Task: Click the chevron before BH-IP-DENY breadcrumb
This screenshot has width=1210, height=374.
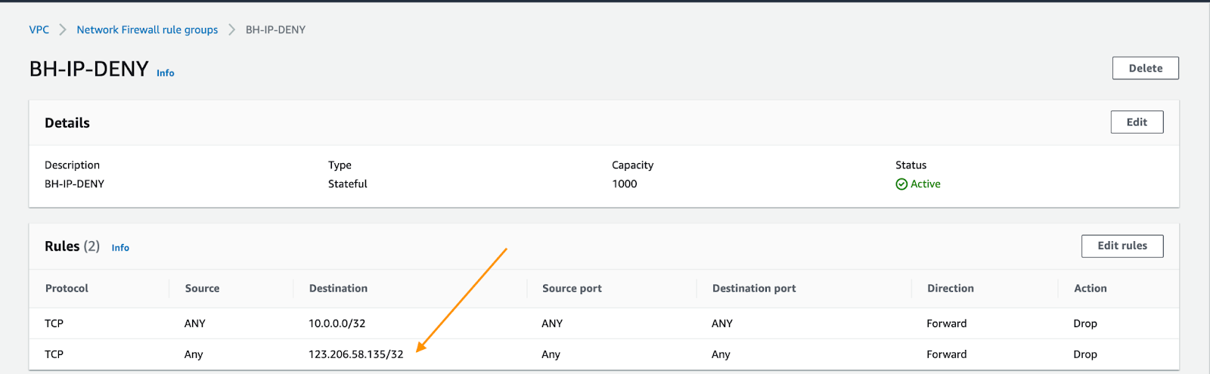Action: [232, 29]
